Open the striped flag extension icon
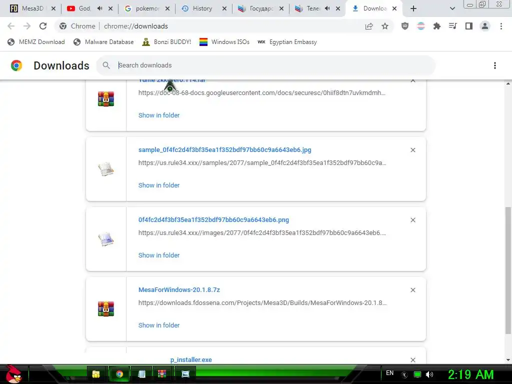The image size is (512, 384). [x=421, y=26]
